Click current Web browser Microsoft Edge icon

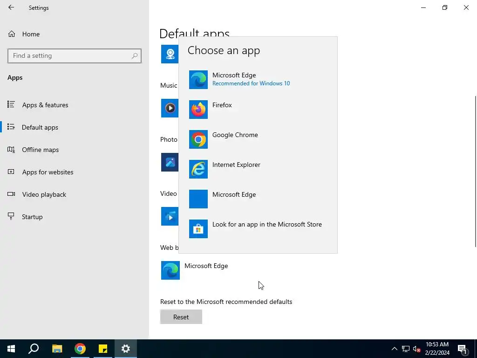[170, 270]
